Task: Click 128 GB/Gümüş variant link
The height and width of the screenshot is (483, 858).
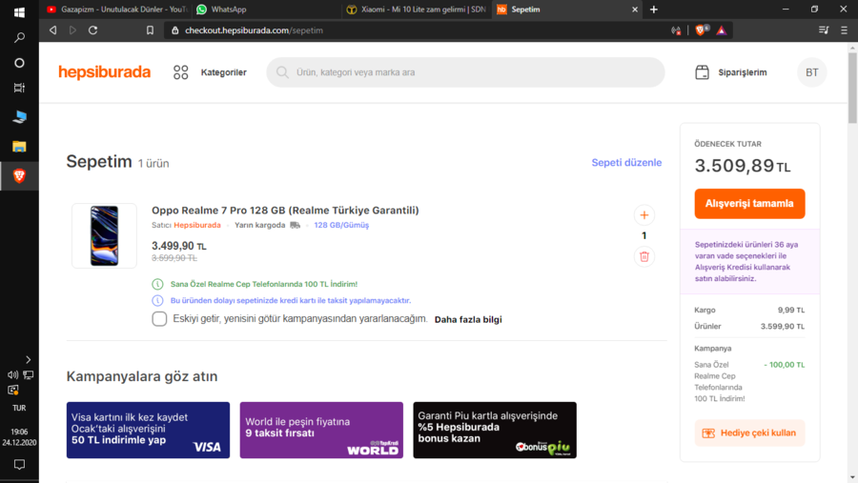Action: (341, 225)
